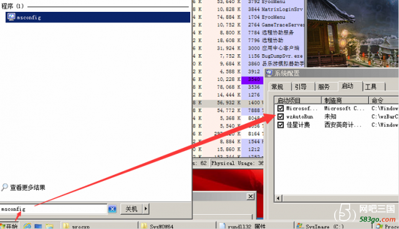Uncheck the 佳星计费 startup item checkbox
The height and width of the screenshot is (229, 399).
pyautogui.click(x=281, y=124)
